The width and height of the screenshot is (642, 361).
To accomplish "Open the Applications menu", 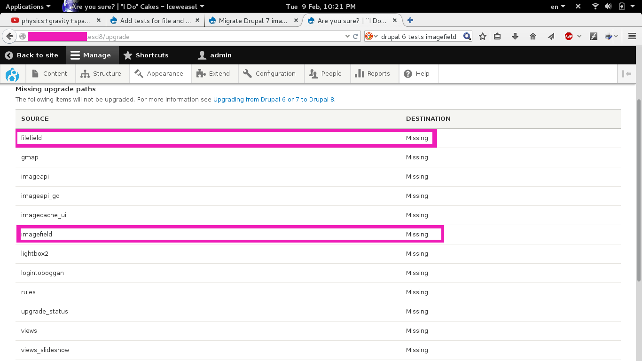I will pos(27,7).
